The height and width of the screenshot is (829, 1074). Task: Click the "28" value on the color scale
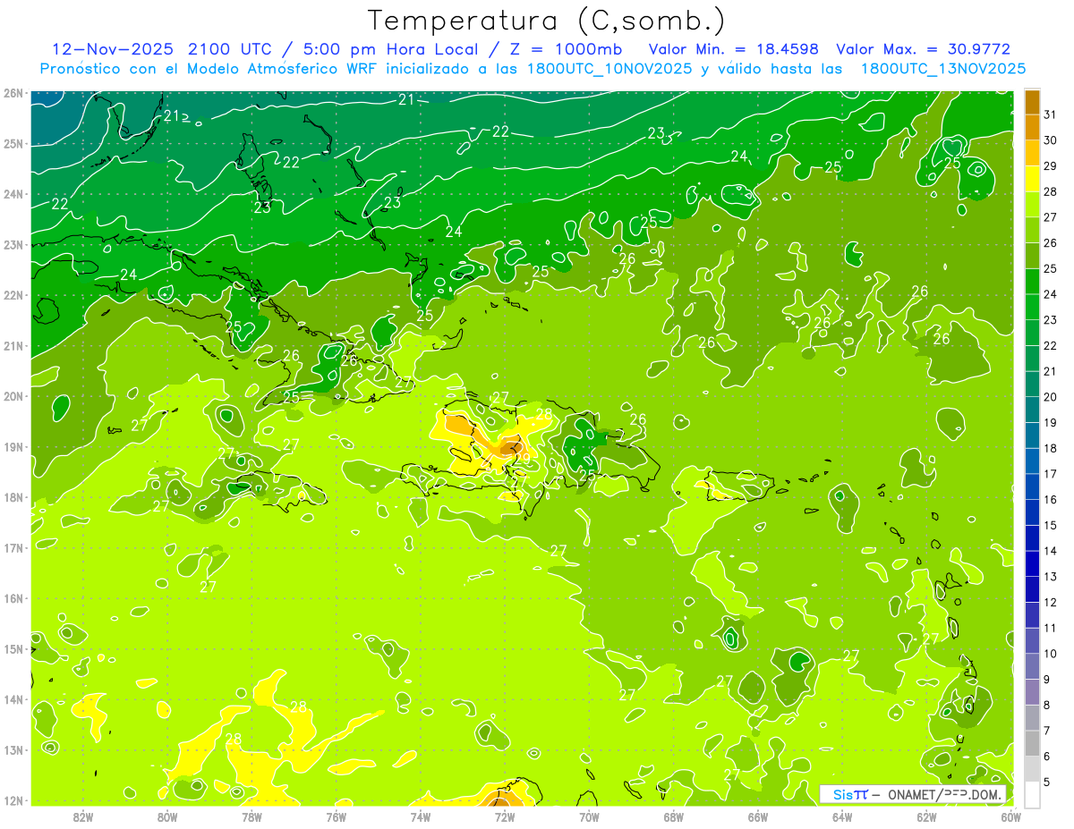point(1051,191)
